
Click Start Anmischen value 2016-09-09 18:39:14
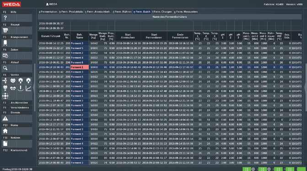(128, 53)
